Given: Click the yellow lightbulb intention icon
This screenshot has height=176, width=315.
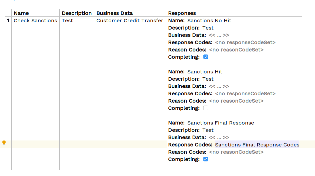Looking at the screenshot, I should click(4, 143).
